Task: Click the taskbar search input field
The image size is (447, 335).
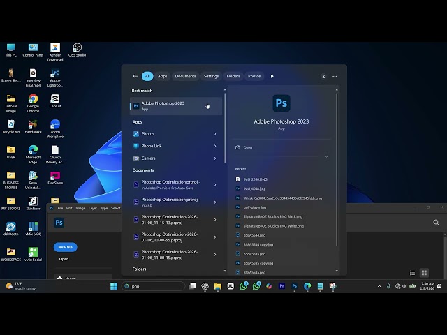Action: pyautogui.click(x=154, y=286)
